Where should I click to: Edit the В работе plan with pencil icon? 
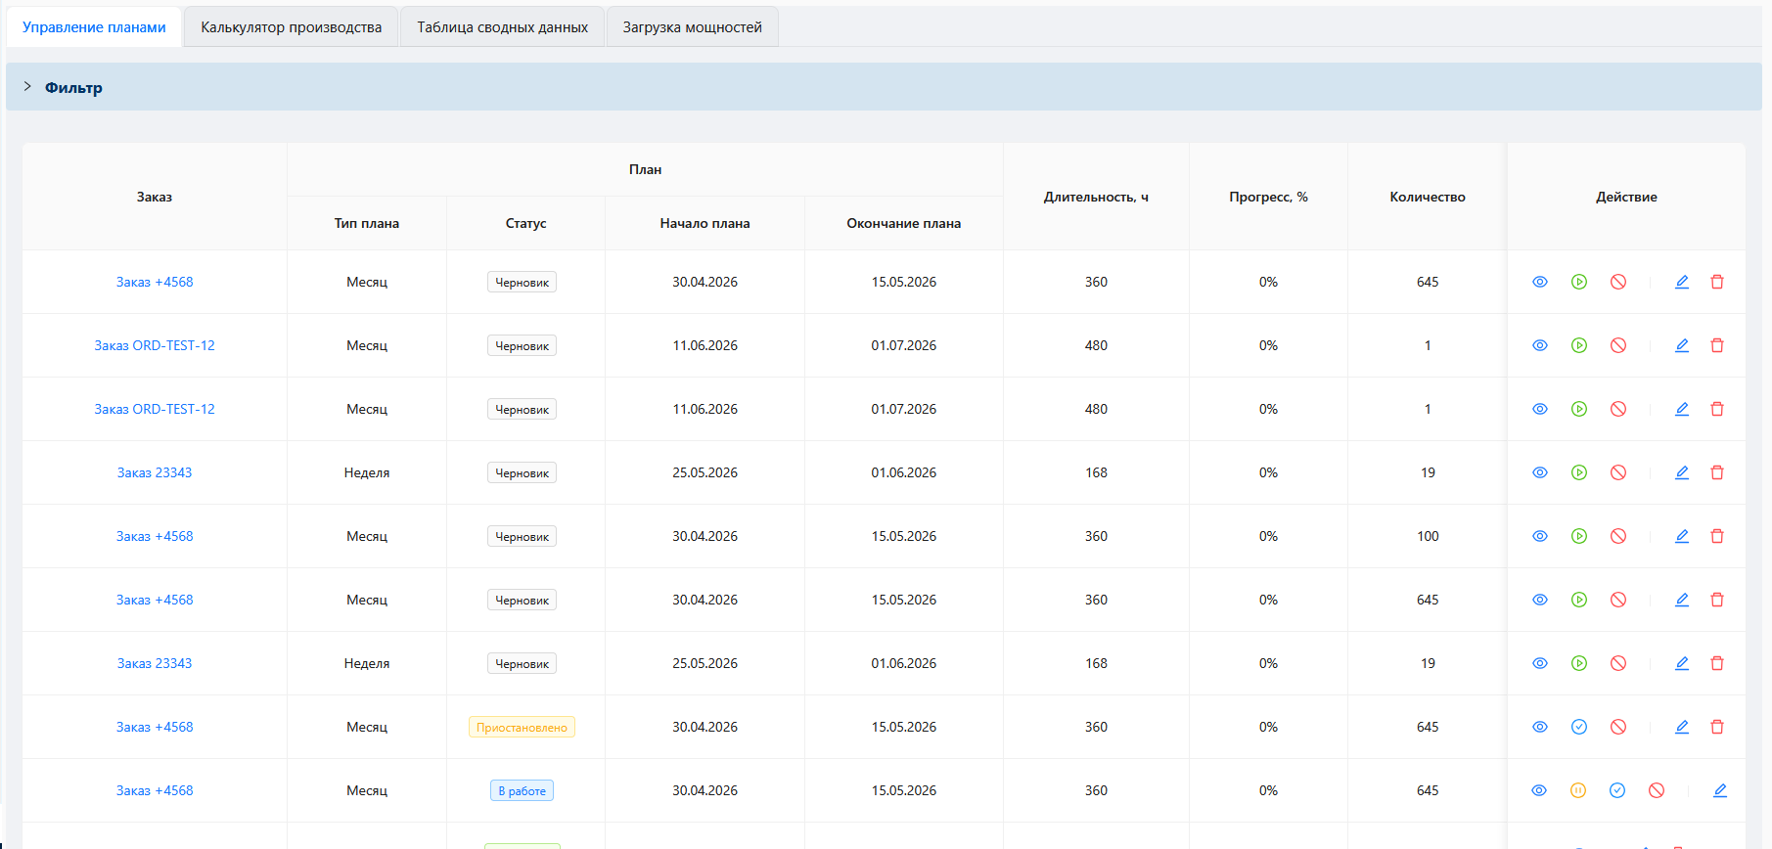(x=1720, y=790)
